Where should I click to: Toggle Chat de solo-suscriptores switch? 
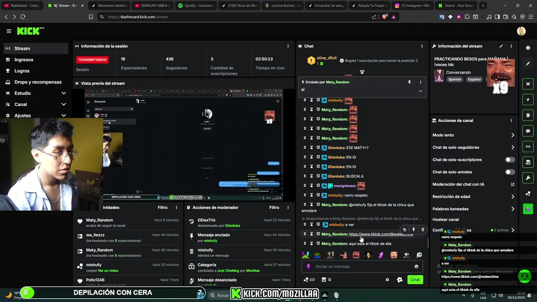(510, 160)
